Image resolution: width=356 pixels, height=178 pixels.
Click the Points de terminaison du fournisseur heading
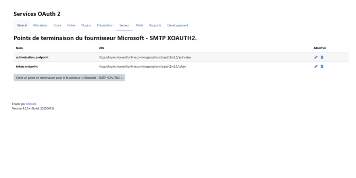(105, 38)
